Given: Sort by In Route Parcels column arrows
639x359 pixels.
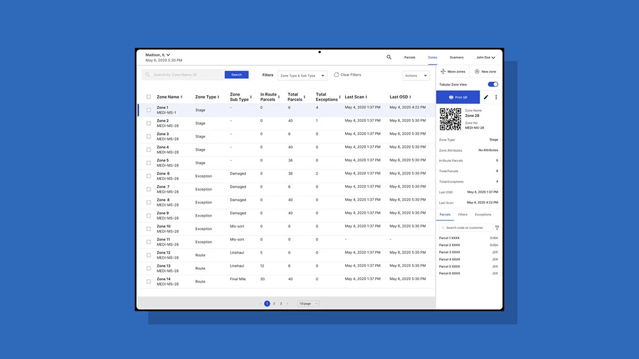Looking at the screenshot, I should [278, 97].
